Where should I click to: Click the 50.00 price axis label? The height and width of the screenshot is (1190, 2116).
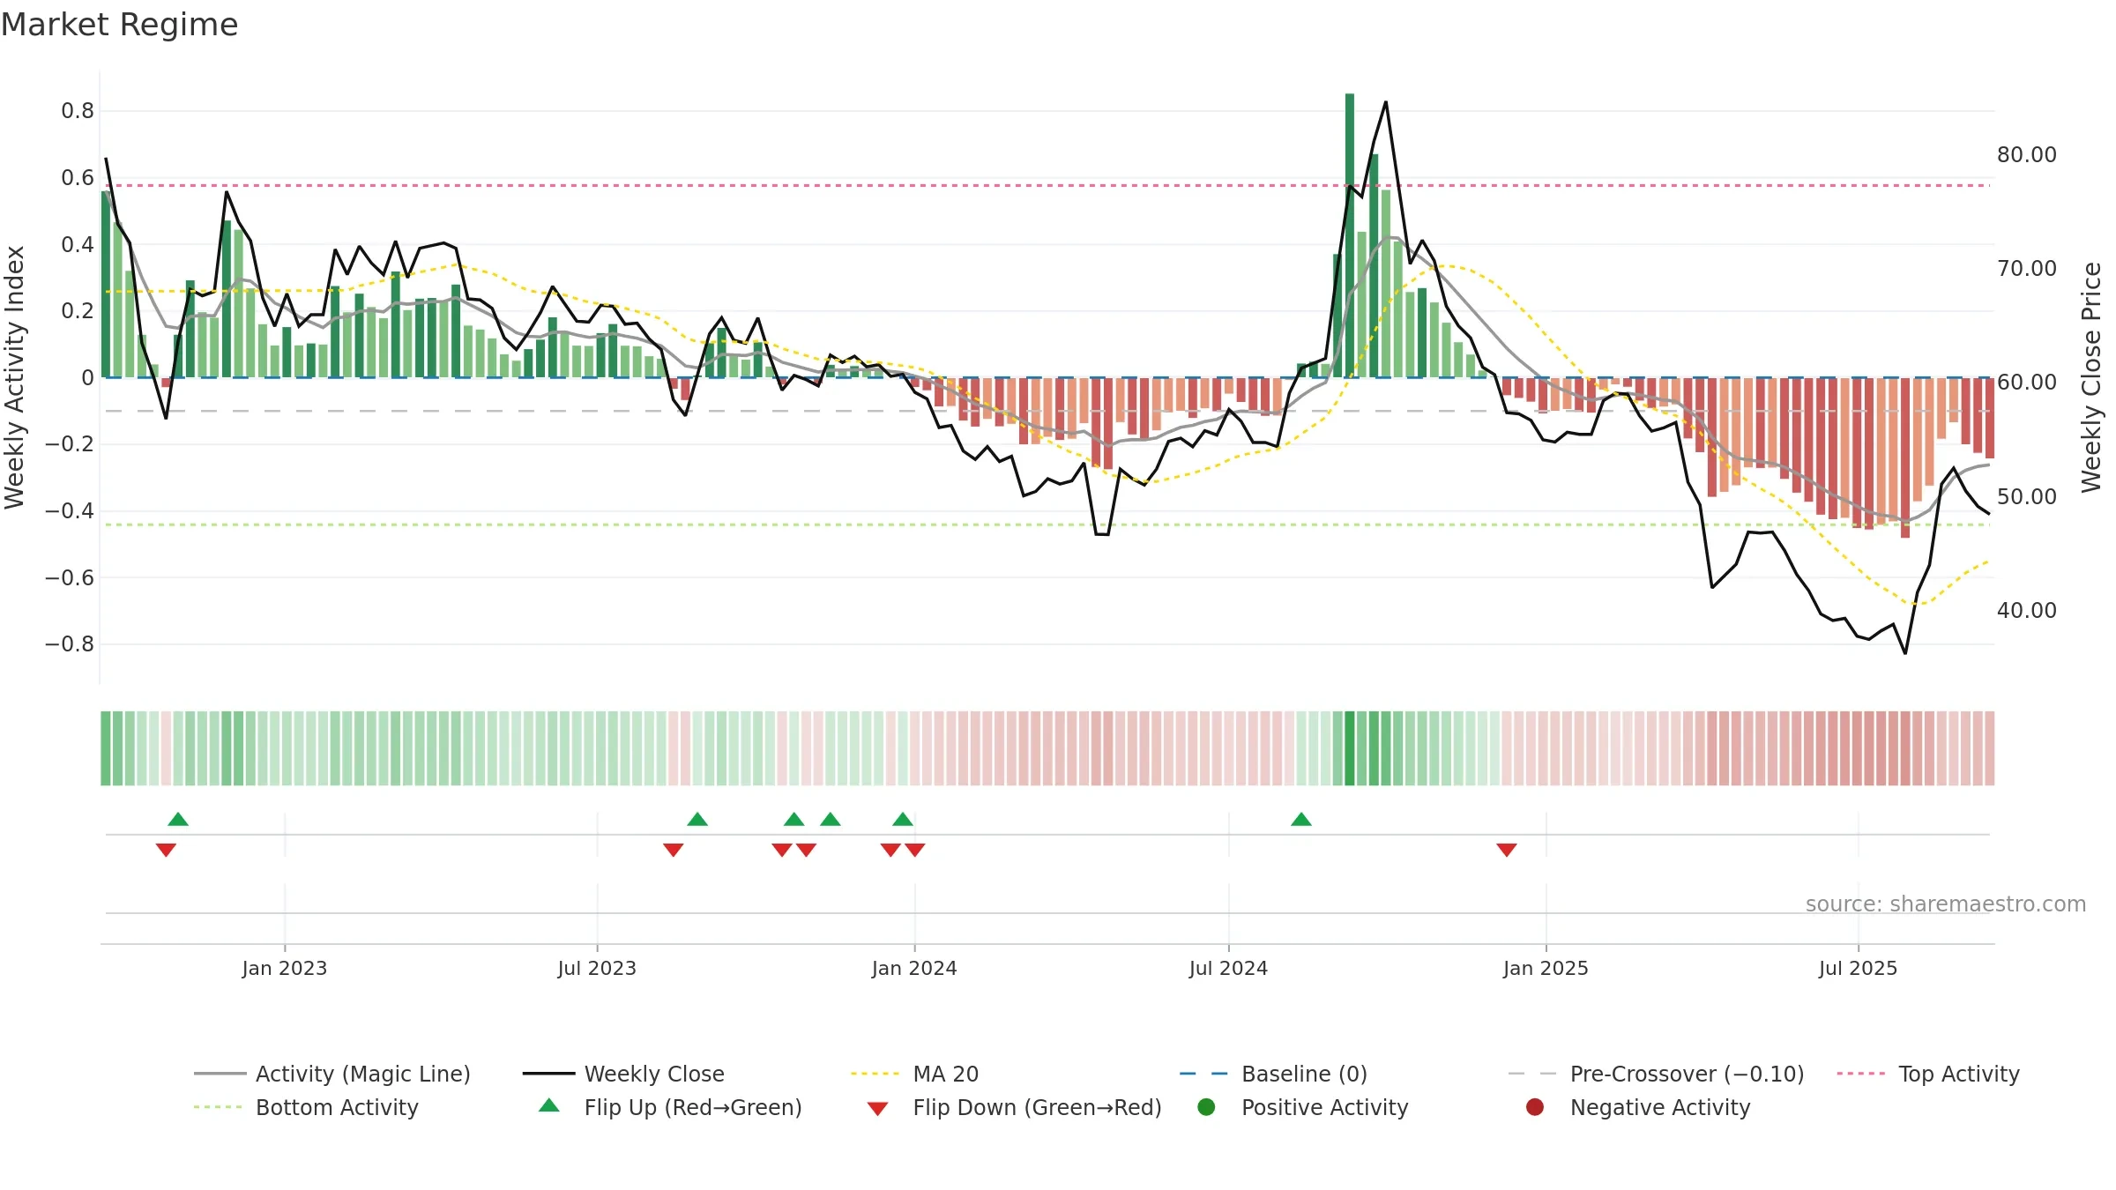[2027, 496]
